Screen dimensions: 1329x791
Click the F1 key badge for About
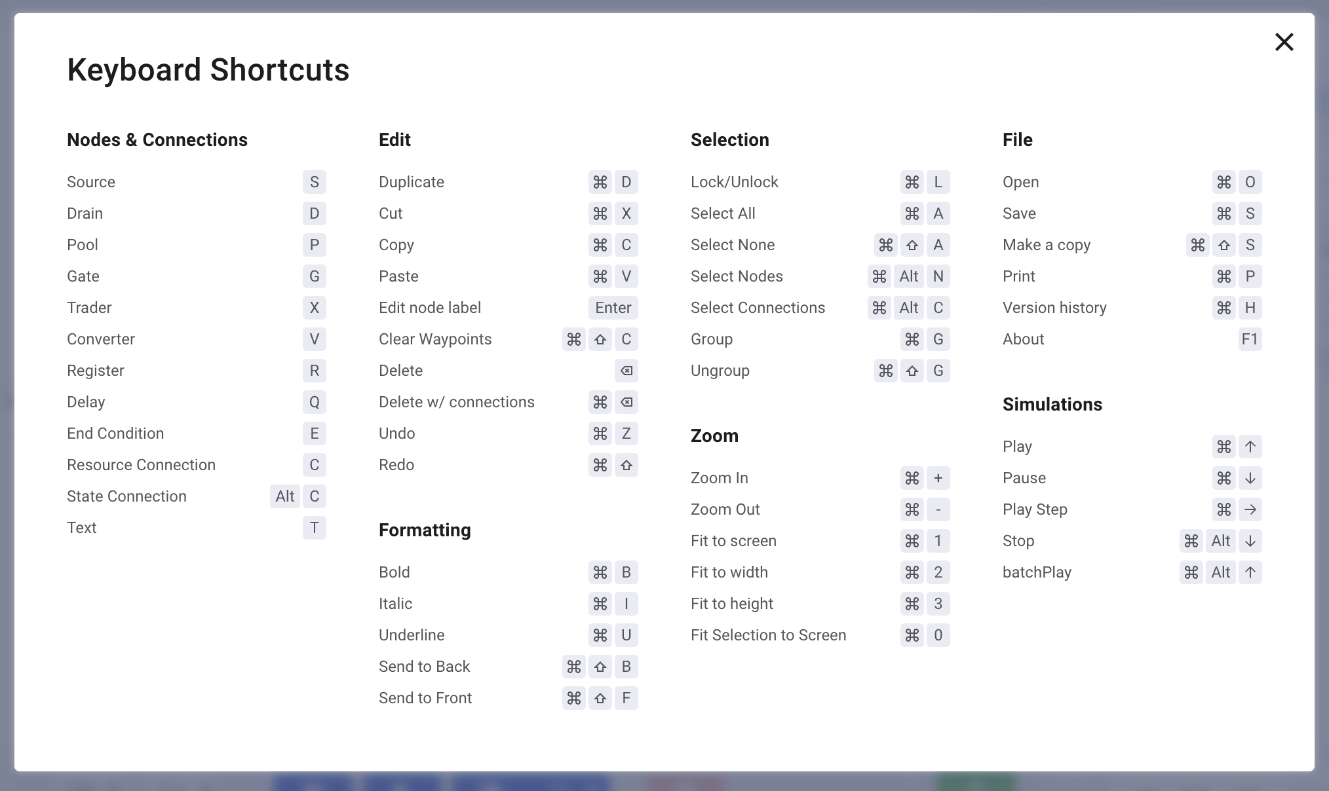1250,339
